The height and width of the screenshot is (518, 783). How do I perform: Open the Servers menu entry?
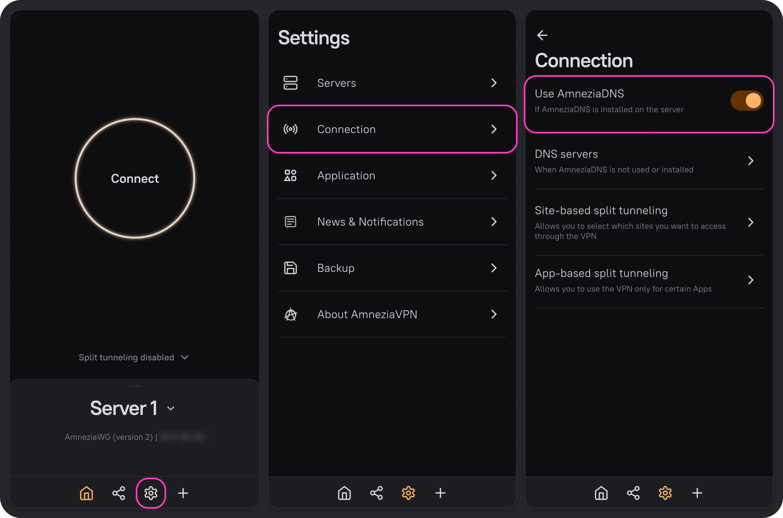coord(392,83)
